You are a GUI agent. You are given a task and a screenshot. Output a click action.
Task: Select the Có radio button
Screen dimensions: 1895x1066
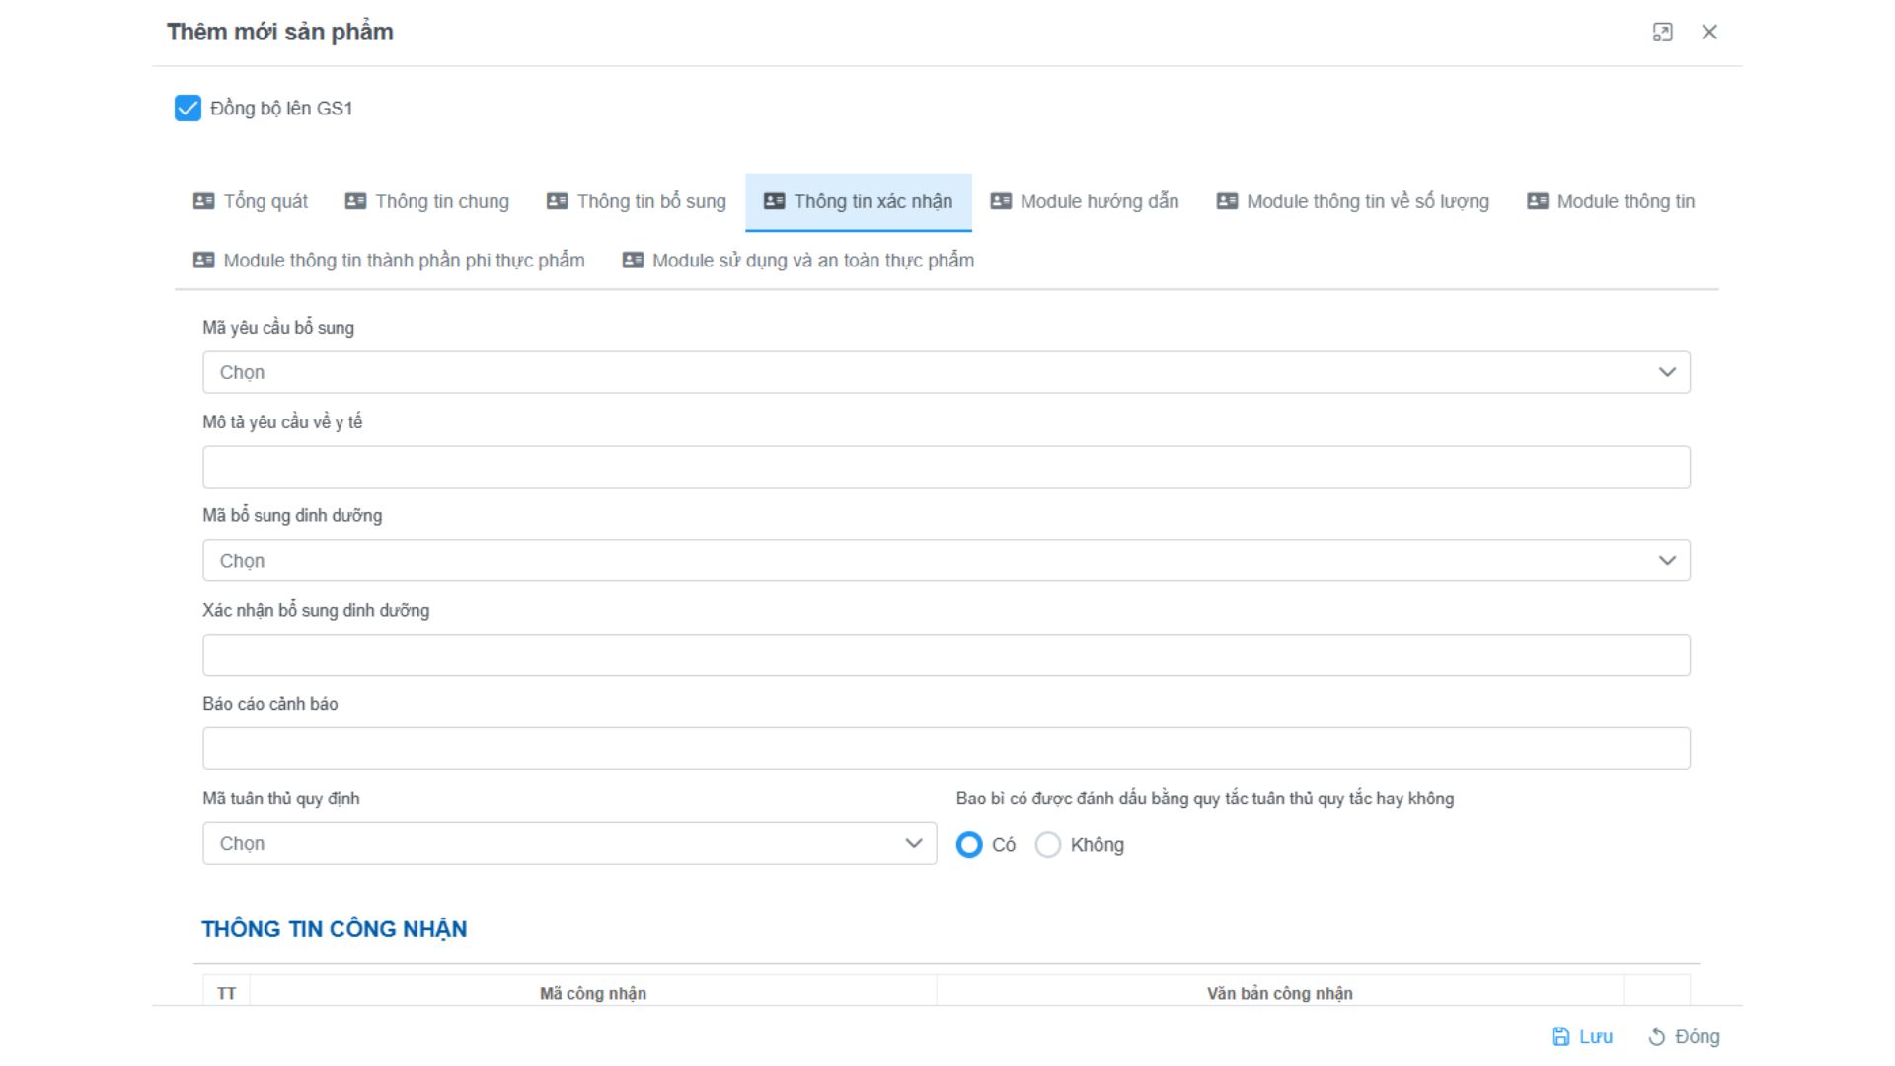coord(969,845)
